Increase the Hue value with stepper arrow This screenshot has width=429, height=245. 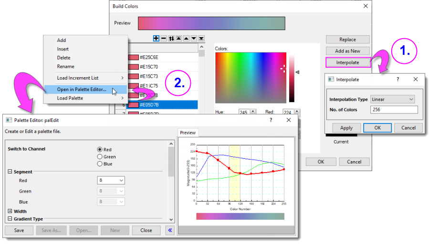[253, 111]
